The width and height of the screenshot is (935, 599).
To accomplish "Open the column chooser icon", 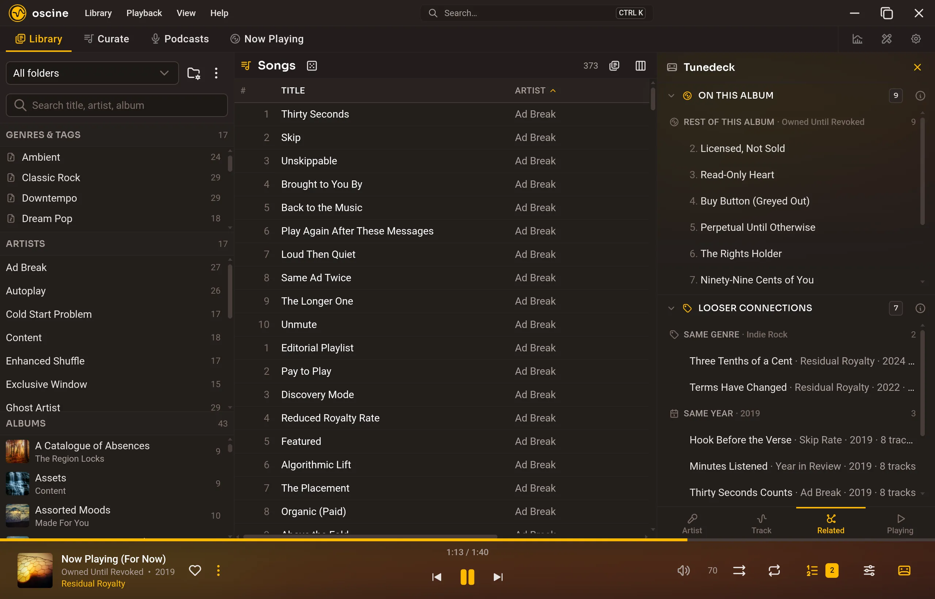I will tap(640, 66).
